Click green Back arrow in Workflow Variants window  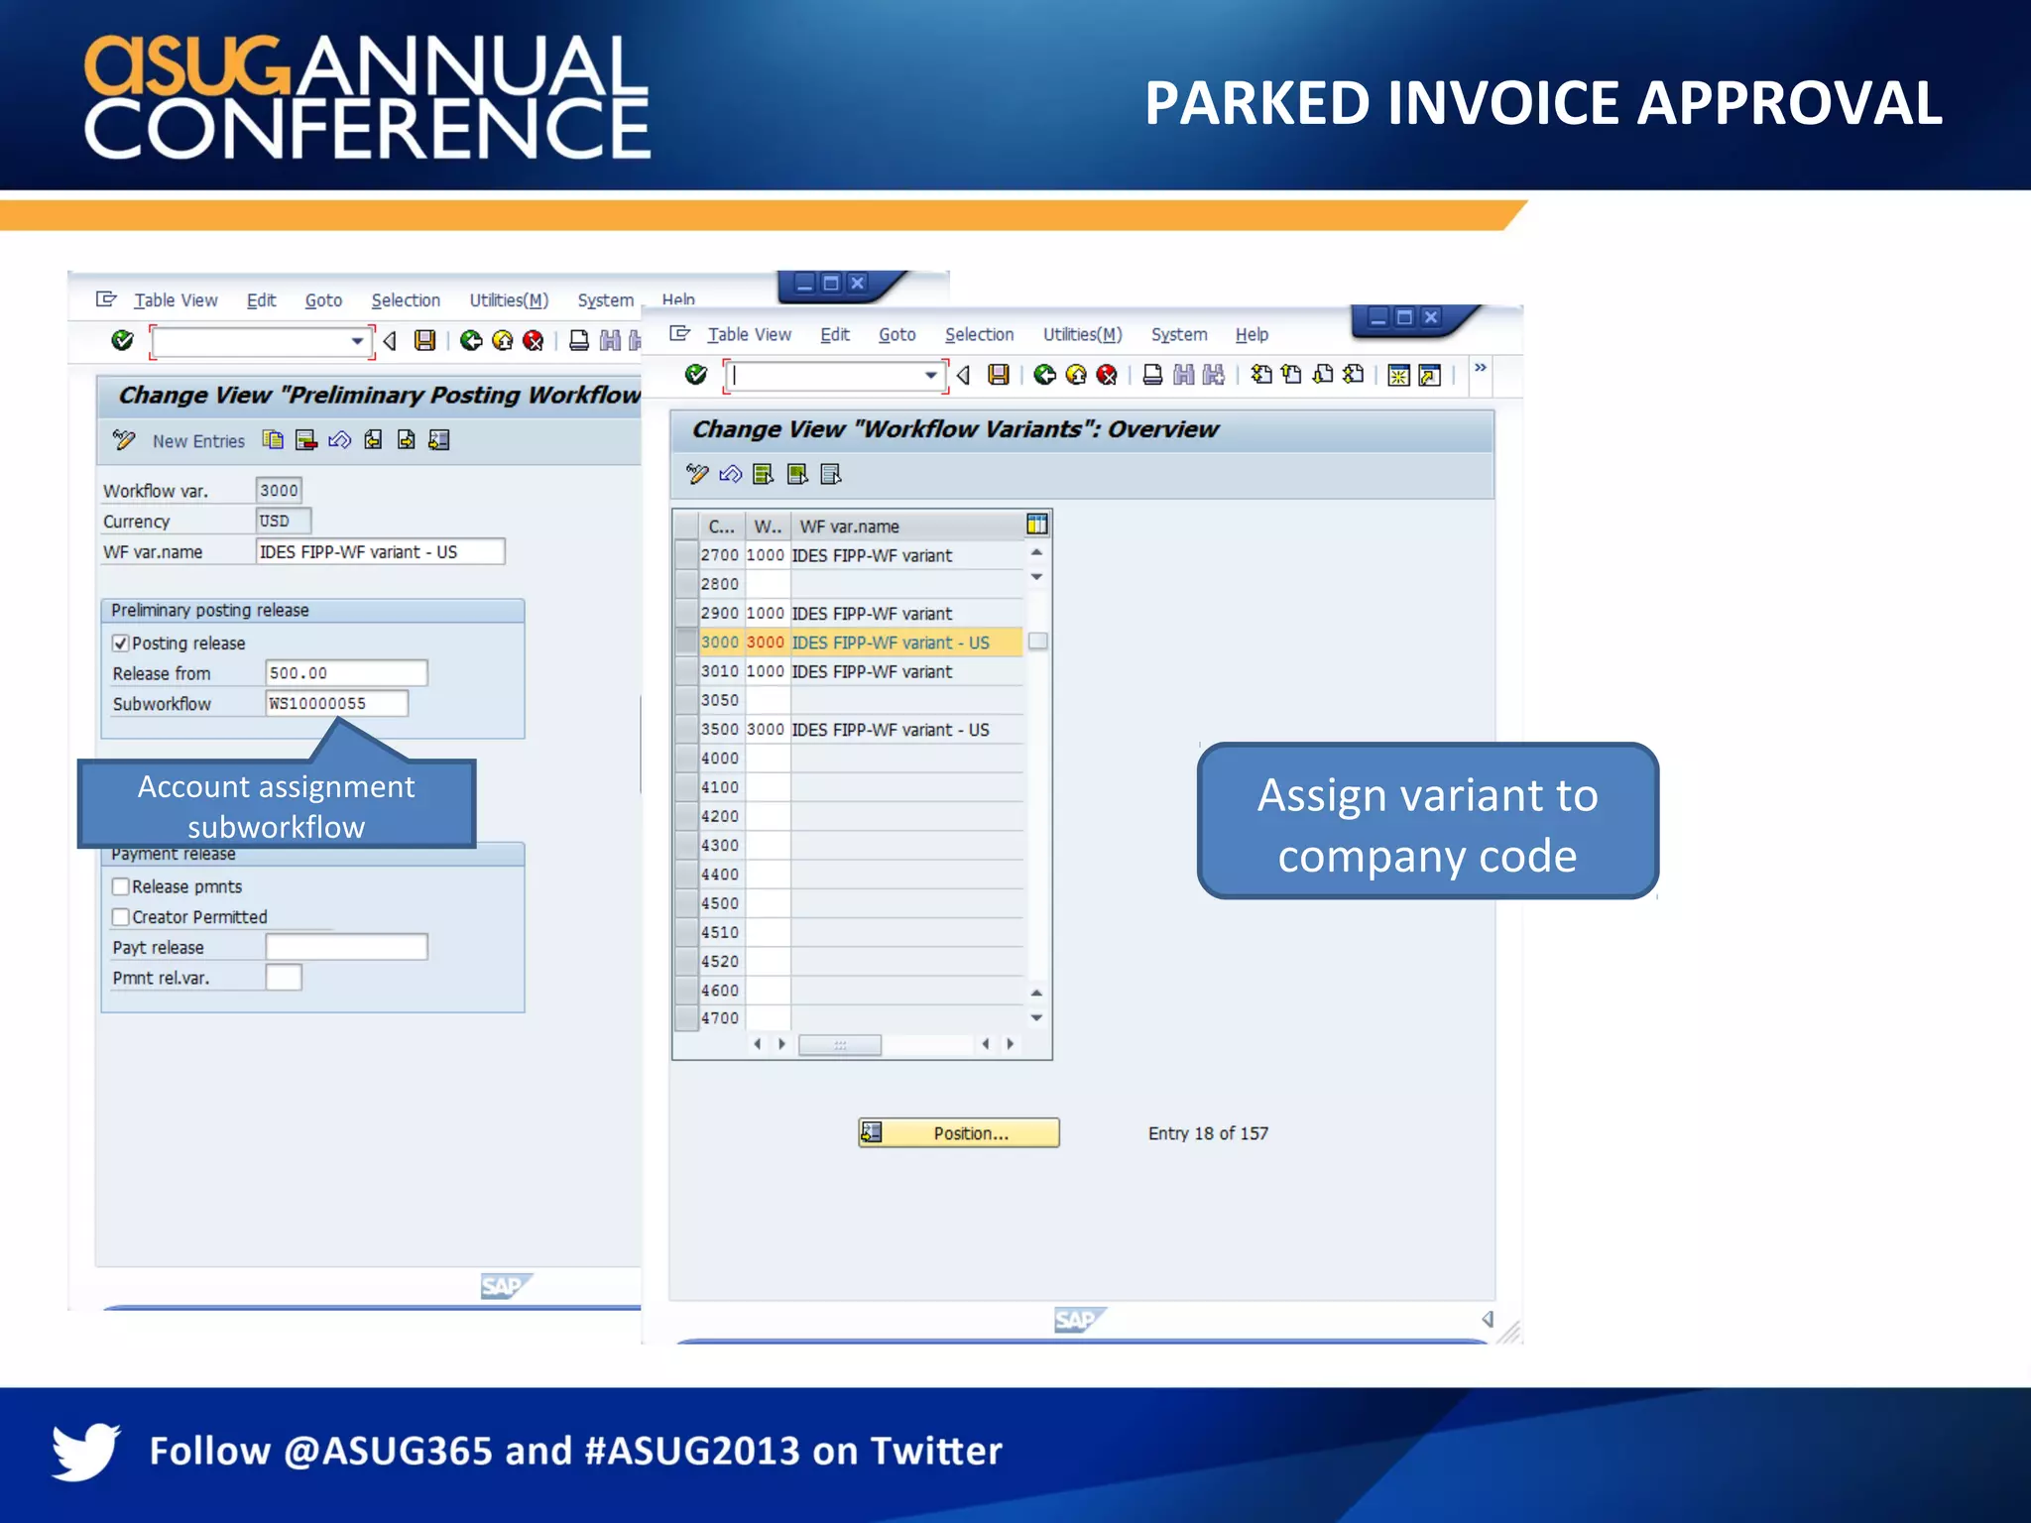pyautogui.click(x=1044, y=374)
